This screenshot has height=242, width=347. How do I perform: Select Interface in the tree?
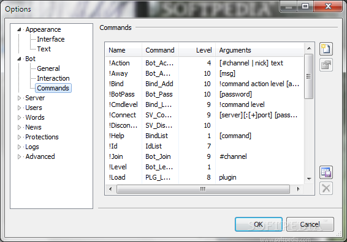pos(51,39)
